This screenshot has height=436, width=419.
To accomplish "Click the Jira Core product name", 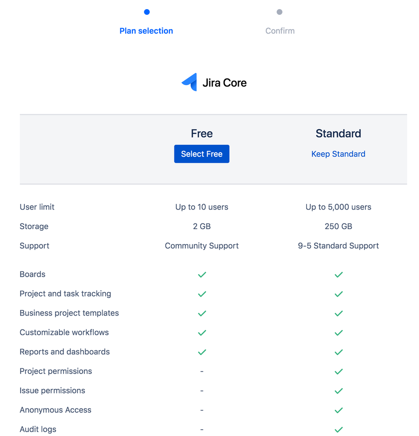I will [x=225, y=83].
